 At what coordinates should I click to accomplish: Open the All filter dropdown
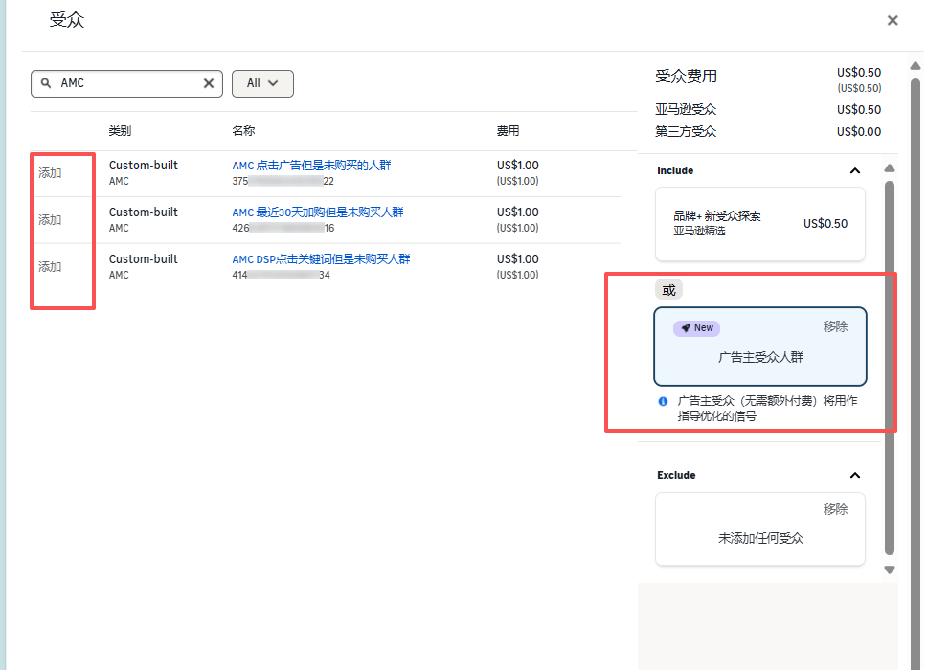click(262, 83)
